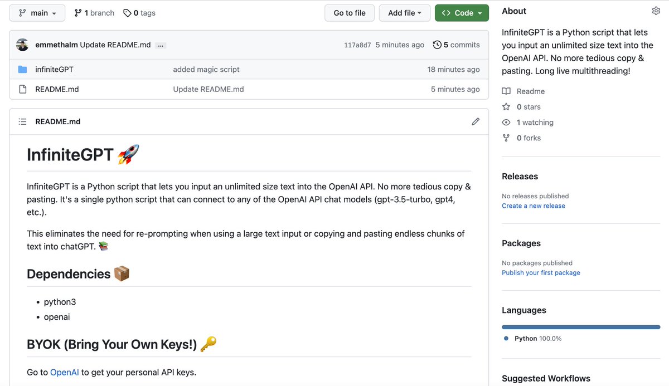The image size is (669, 386).
Task: Click the OpenAI link in the BYOK section
Action: (x=65, y=372)
